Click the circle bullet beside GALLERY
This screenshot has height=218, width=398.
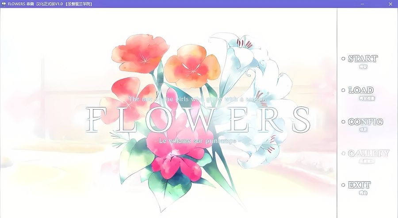pyautogui.click(x=343, y=153)
